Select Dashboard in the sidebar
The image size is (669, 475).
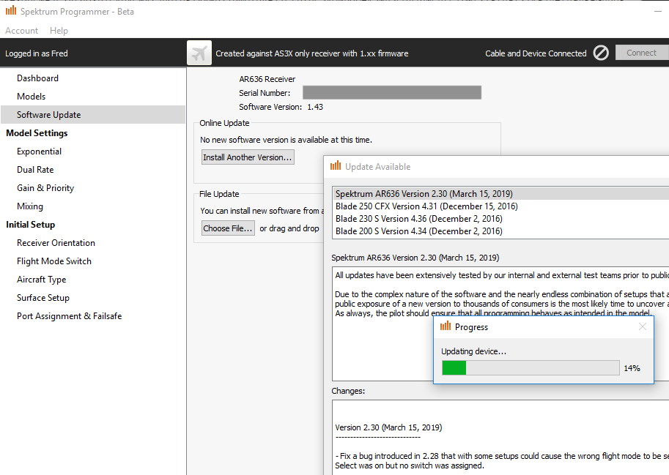click(37, 78)
